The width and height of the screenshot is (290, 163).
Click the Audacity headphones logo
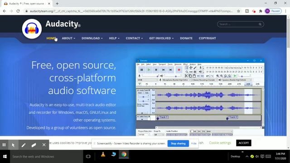pyautogui.click(x=32, y=29)
